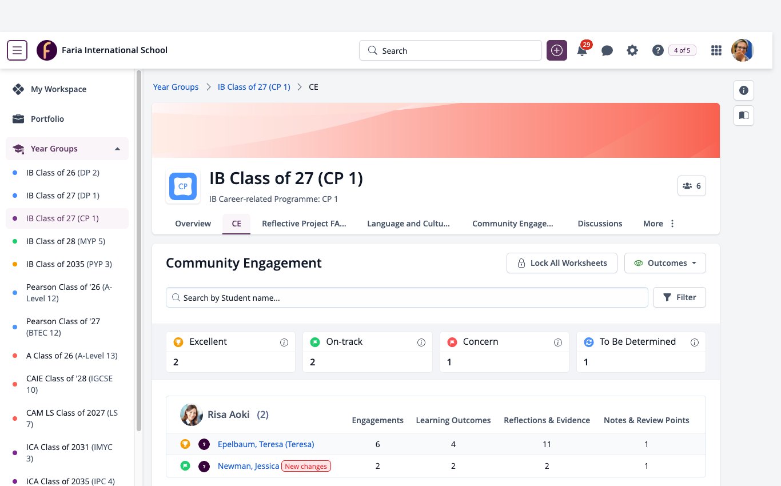Open the hamburger menu icon
This screenshot has height=486, width=781.
coord(17,50)
